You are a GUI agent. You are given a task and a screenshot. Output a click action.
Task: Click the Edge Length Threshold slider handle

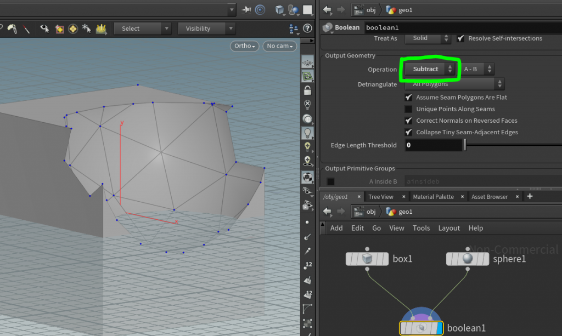pyautogui.click(x=465, y=145)
